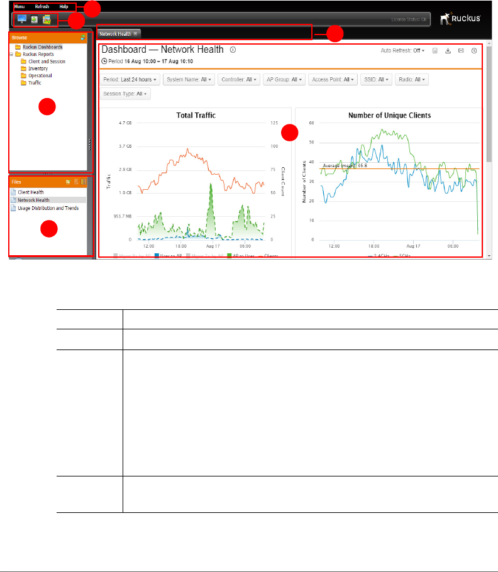Open the Radio filter dropdown
Image resolution: width=498 pixels, height=572 pixels.
point(411,80)
